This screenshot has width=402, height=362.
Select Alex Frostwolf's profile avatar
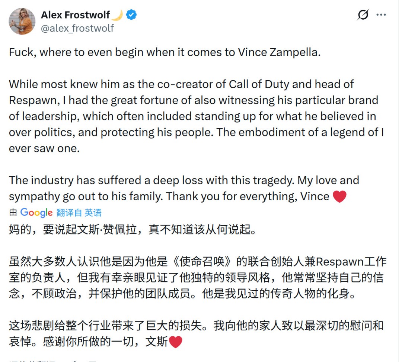[x=22, y=21]
